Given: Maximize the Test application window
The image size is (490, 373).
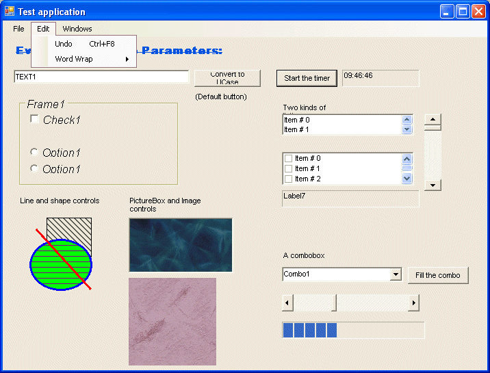Looking at the screenshot, I should pyautogui.click(x=463, y=12).
